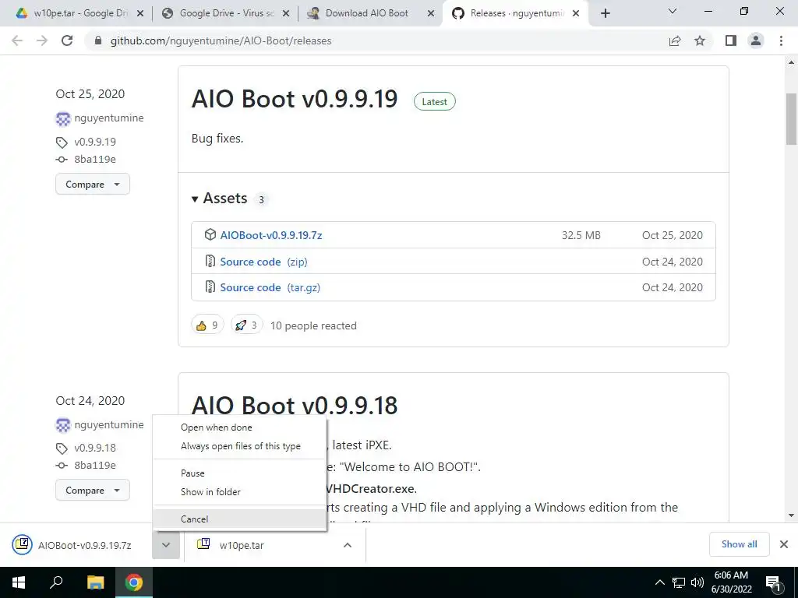The height and width of the screenshot is (598, 798).
Task: Download Source code (zip)
Action: click(x=263, y=262)
